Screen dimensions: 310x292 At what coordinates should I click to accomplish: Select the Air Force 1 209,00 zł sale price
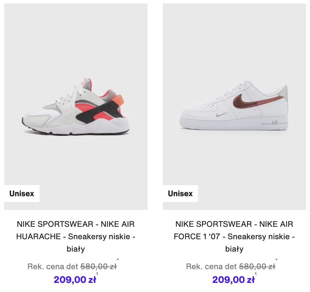234,280
